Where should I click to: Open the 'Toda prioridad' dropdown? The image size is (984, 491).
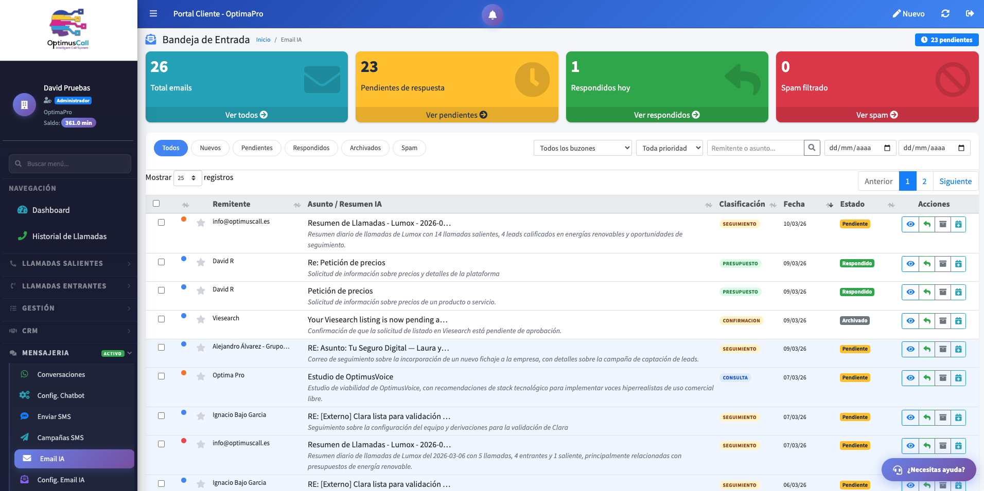[x=669, y=148]
